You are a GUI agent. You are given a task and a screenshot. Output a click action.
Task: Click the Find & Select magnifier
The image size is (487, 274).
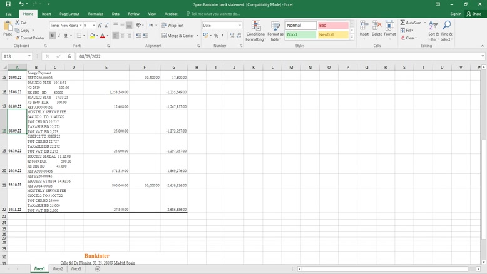[x=446, y=31]
